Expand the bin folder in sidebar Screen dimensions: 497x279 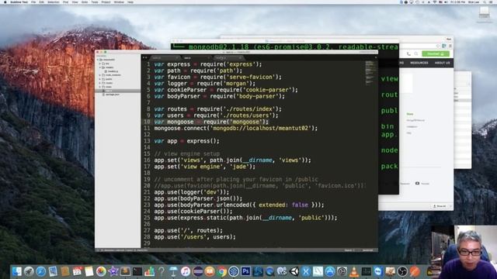[100, 64]
